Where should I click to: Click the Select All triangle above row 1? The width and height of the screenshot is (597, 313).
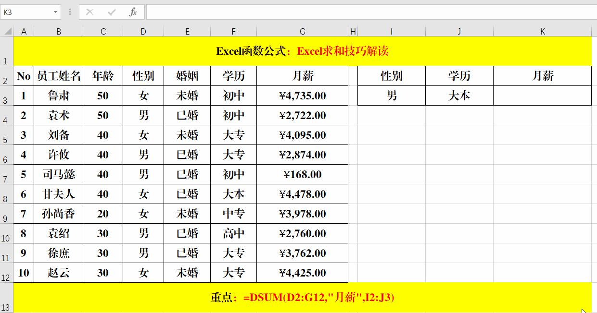(x=7, y=31)
